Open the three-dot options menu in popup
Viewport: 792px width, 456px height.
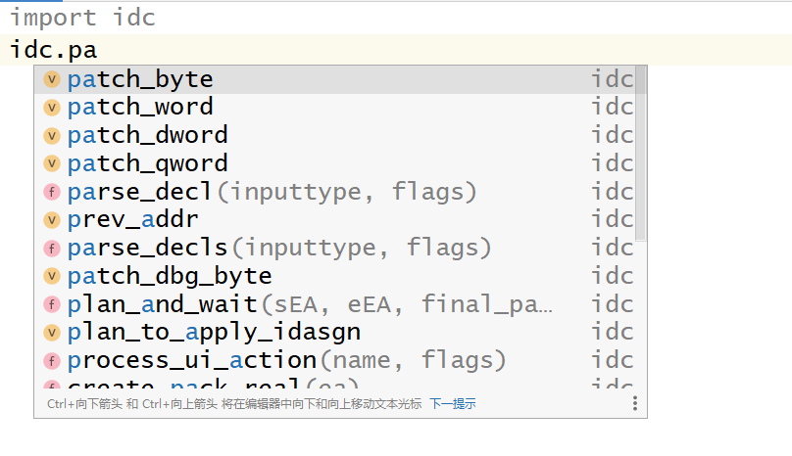(634, 403)
